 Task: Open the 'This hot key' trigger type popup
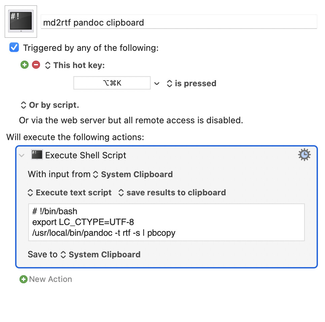point(75,65)
